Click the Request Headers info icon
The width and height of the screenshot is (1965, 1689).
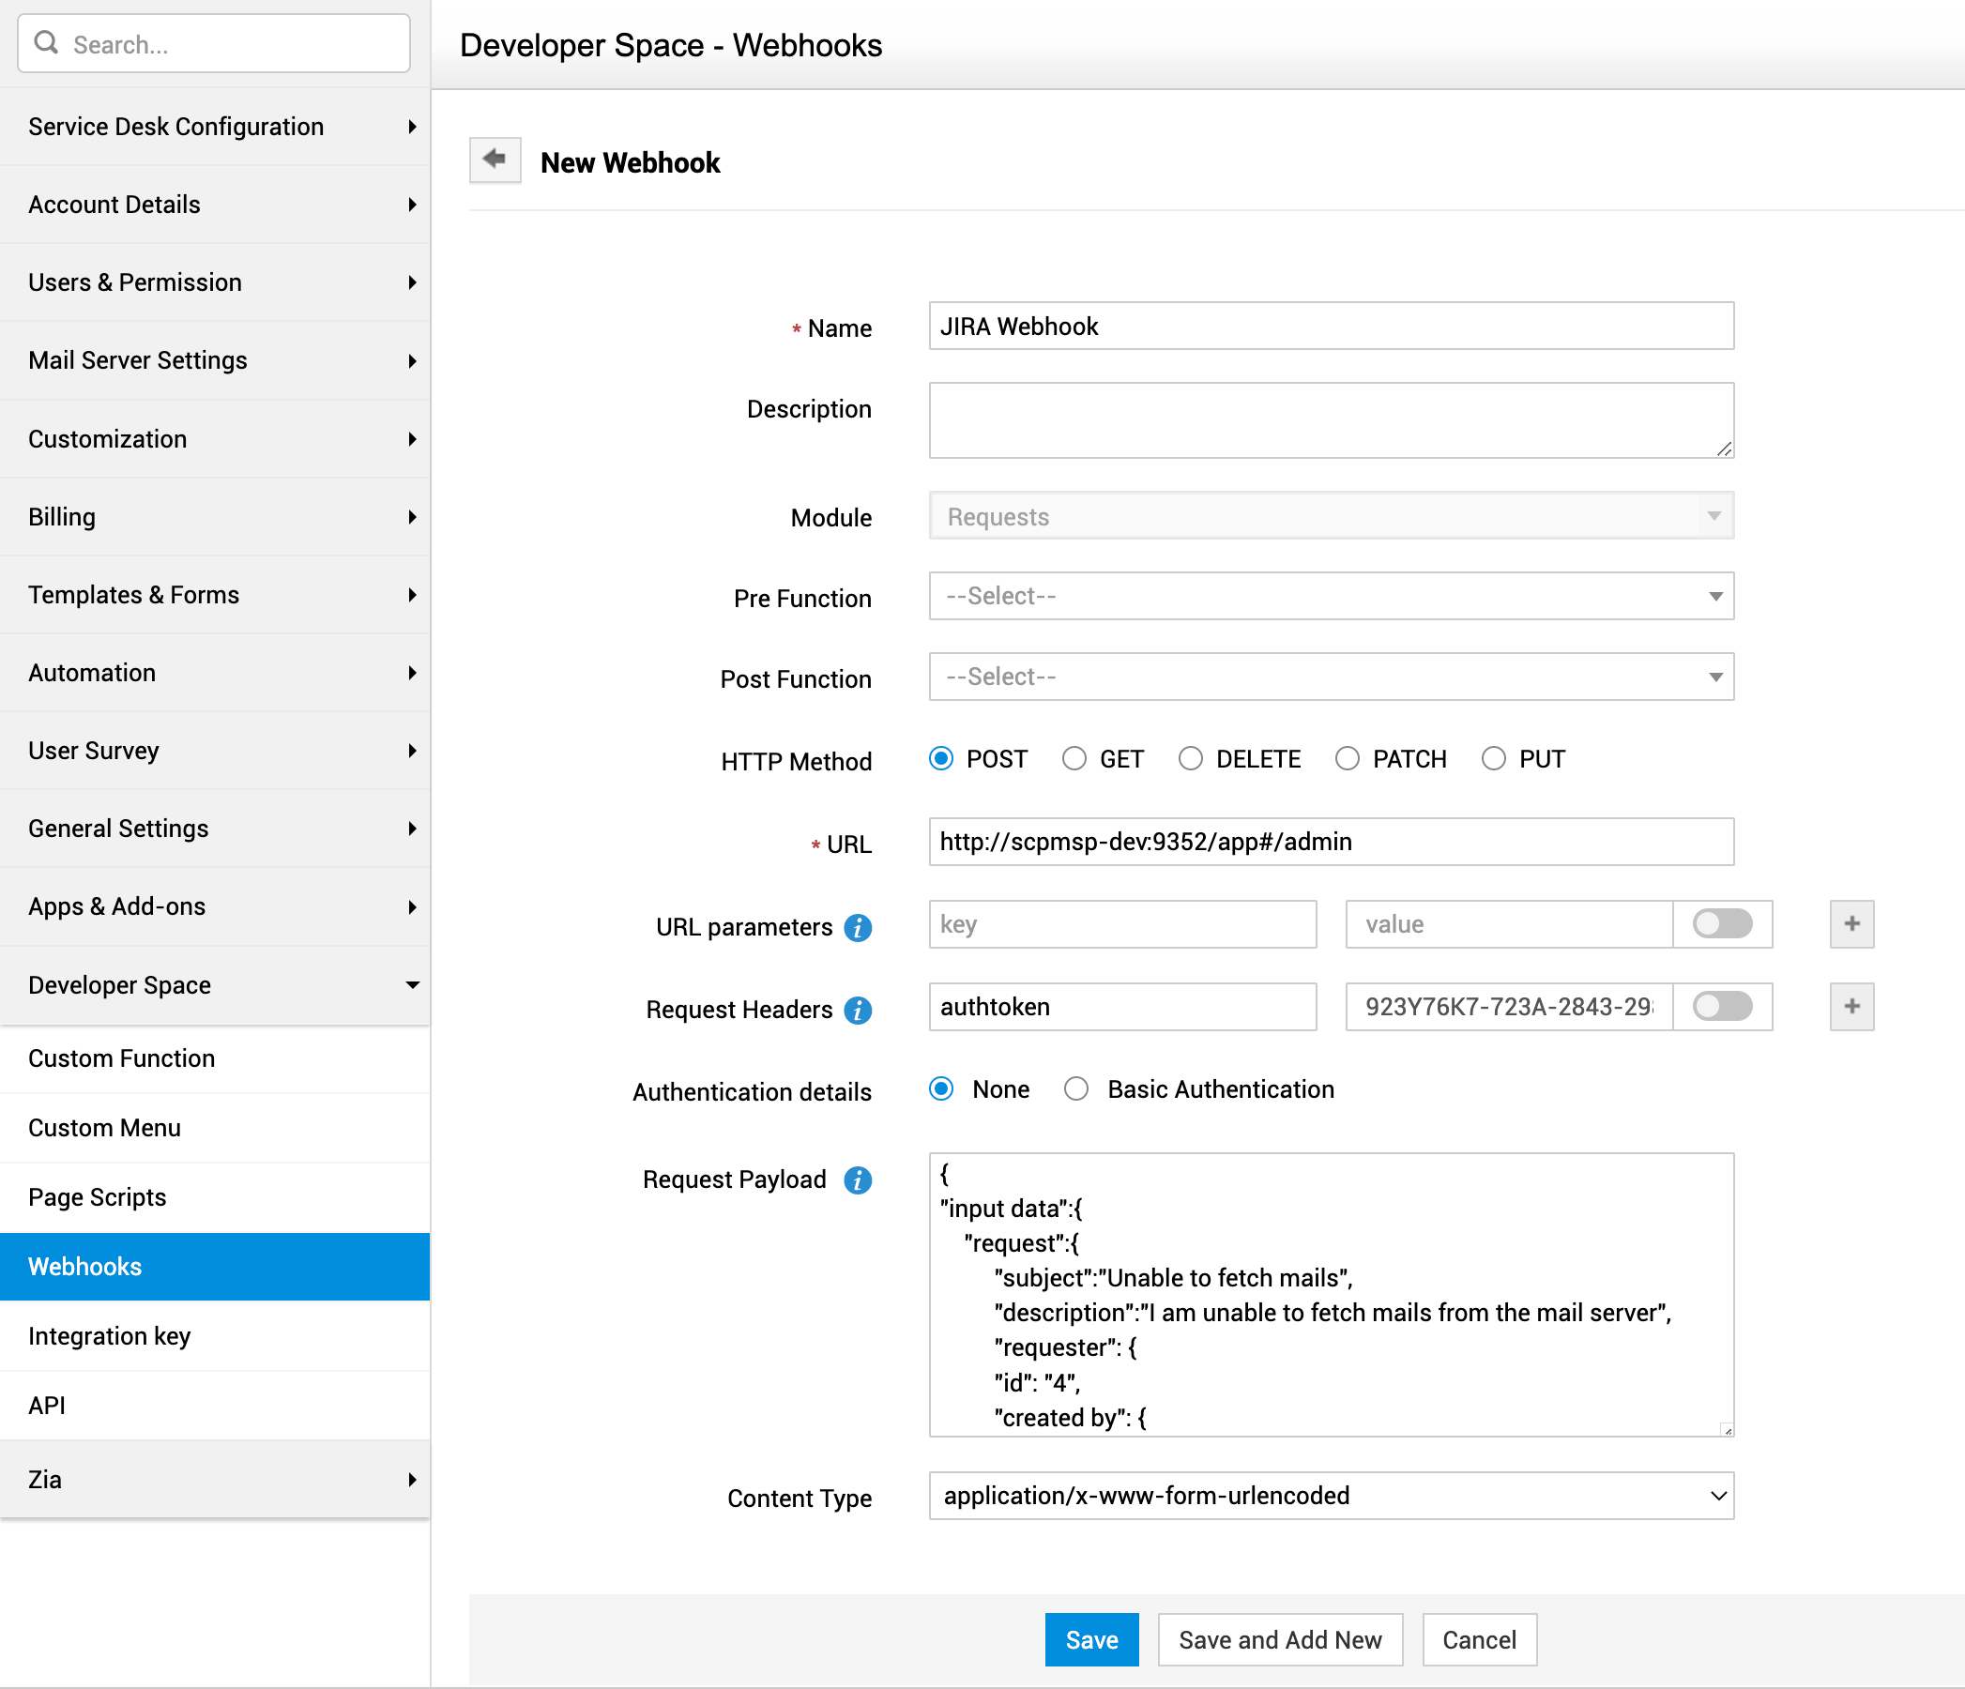coord(858,1010)
